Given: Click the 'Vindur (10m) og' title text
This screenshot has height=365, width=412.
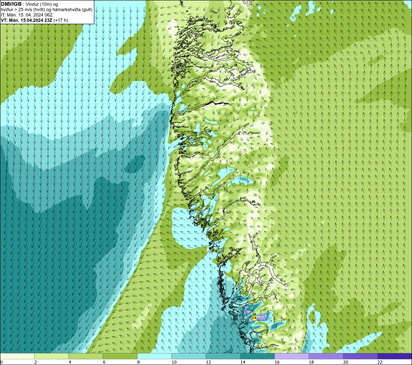Looking at the screenshot, I should pos(42,4).
